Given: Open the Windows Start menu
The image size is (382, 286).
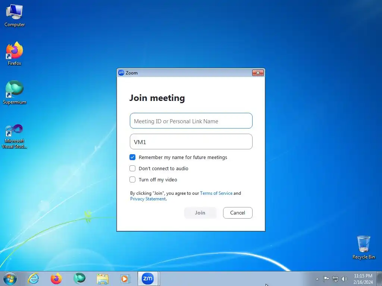Looking at the screenshot, I should click(x=10, y=279).
